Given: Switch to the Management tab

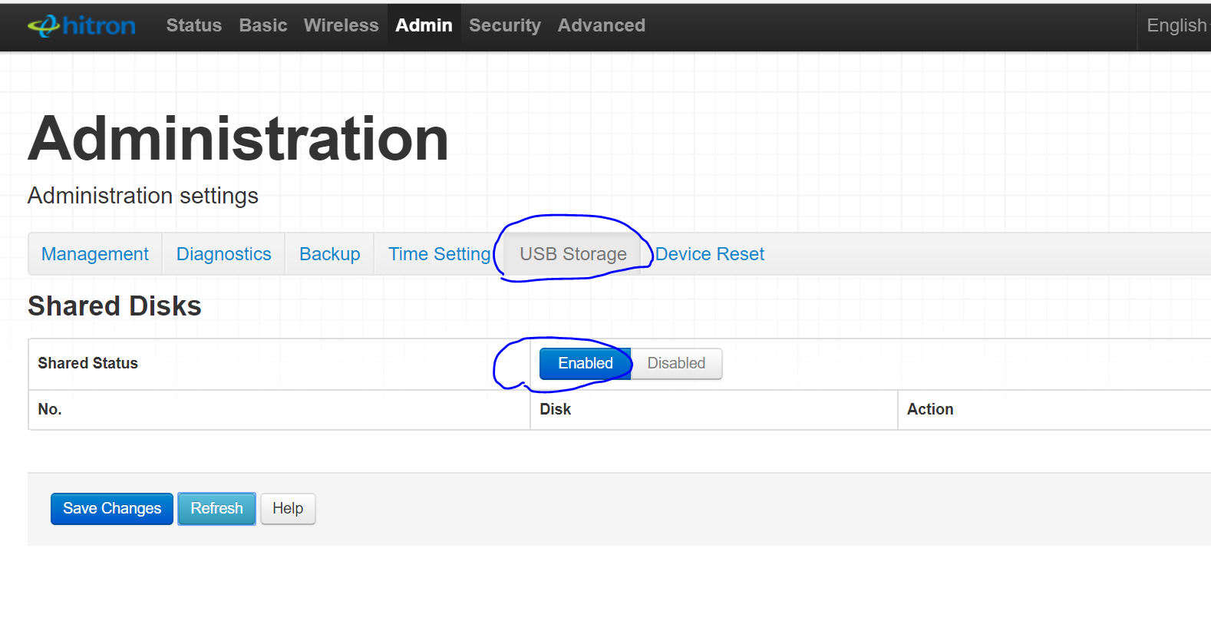Looking at the screenshot, I should (x=95, y=254).
